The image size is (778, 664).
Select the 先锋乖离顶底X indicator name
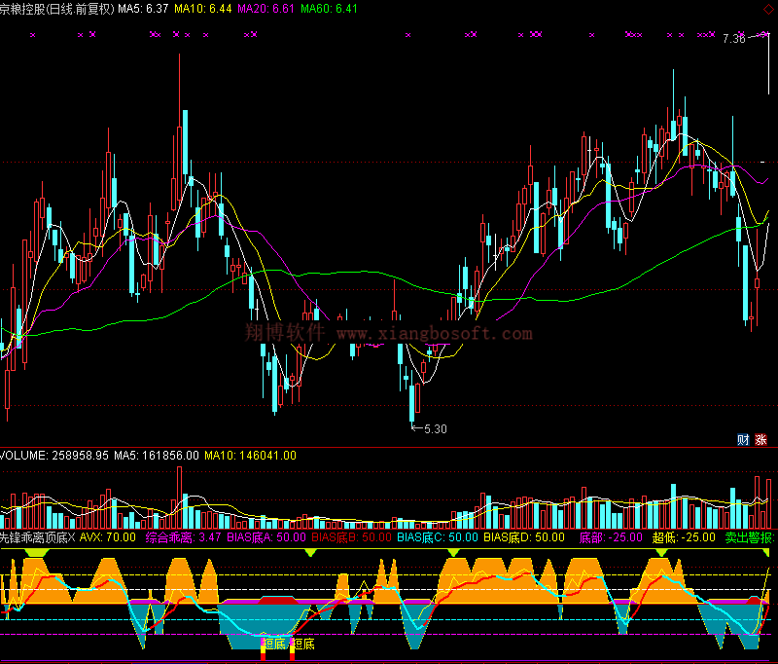coord(38,537)
